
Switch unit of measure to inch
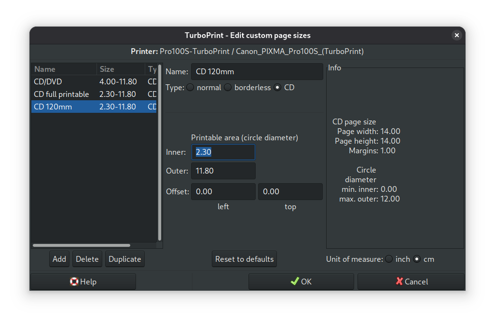(x=389, y=259)
